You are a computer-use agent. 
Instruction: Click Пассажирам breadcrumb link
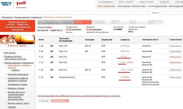[7, 17]
